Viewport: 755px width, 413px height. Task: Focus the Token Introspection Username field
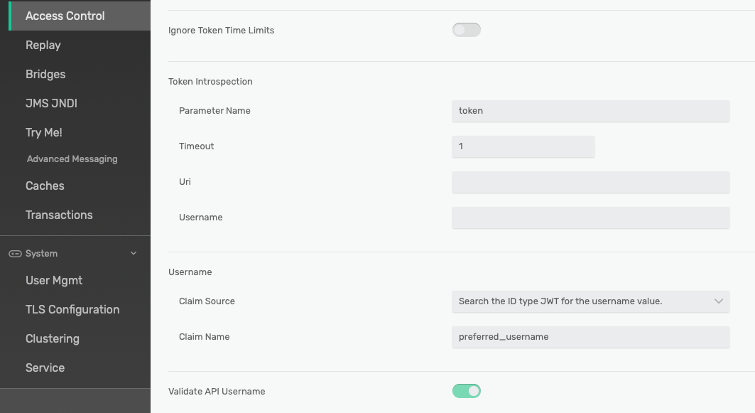(590, 218)
